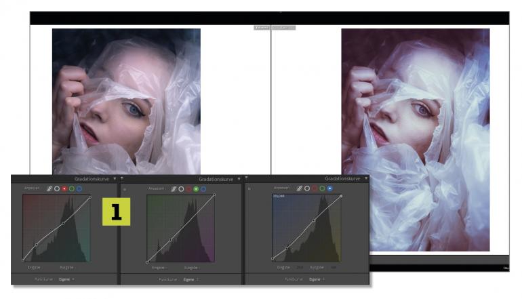This screenshot has height=299, width=522.
Task: Click Anpassen label in left panel
Action: 32,188
